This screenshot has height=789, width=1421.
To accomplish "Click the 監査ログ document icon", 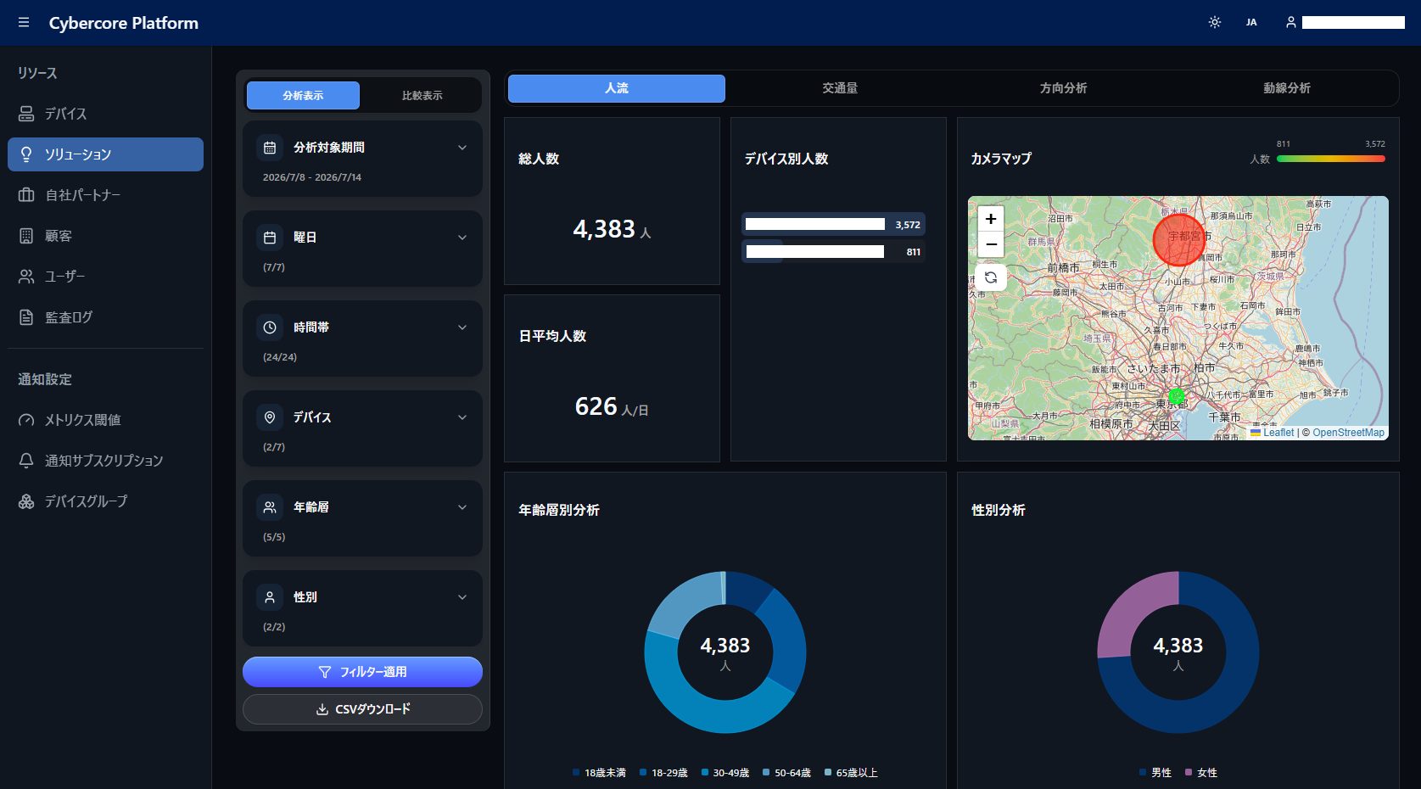I will point(26,317).
